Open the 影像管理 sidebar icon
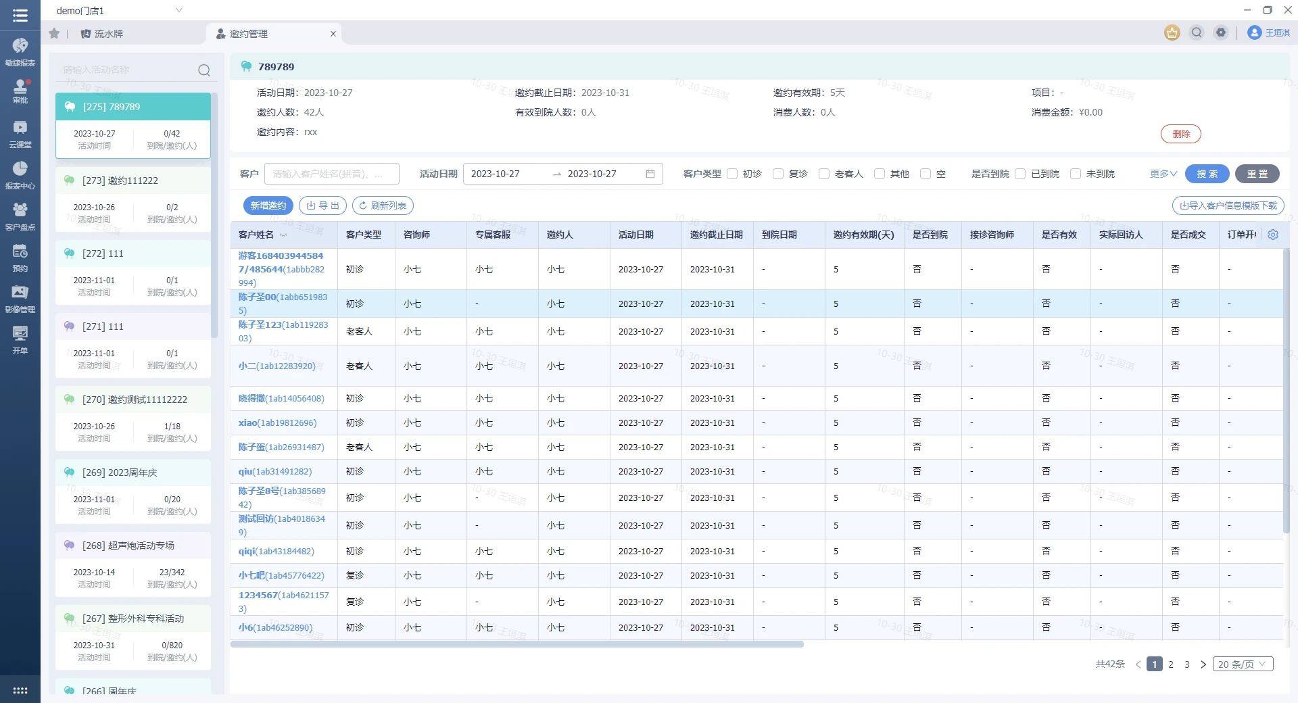The image size is (1298, 703). point(20,299)
